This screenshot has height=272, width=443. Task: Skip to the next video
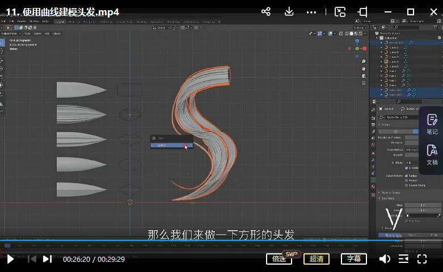[47, 259]
